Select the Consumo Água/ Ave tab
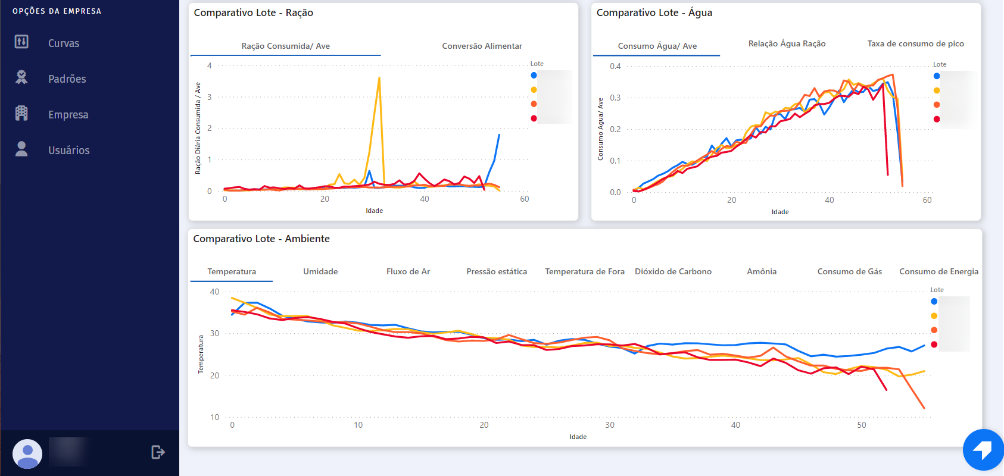 click(657, 46)
